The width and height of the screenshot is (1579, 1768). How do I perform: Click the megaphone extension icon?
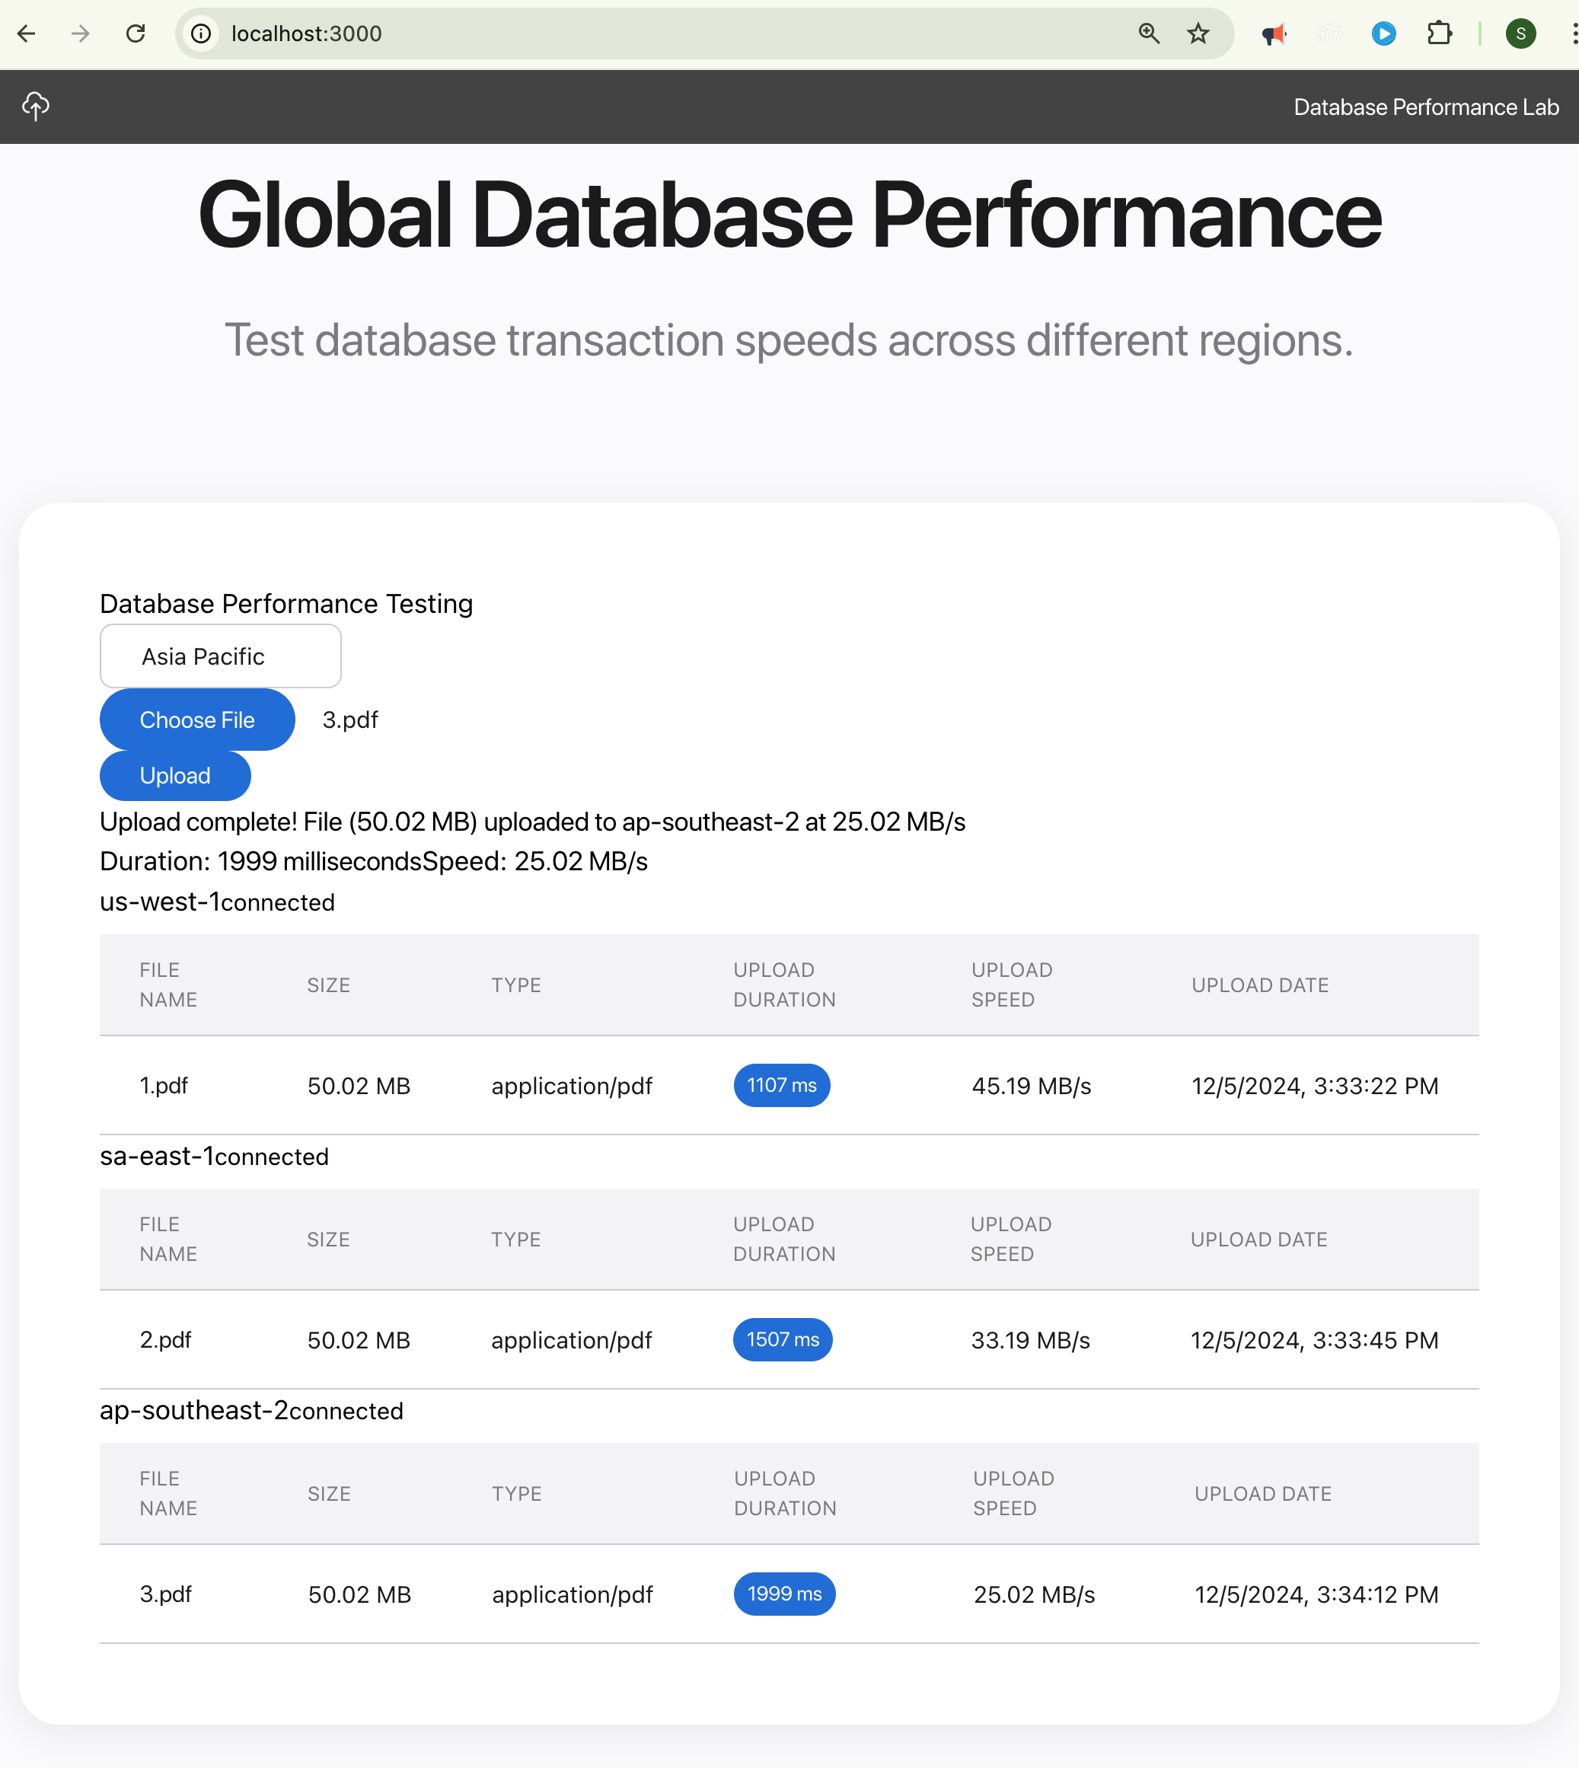(x=1273, y=34)
